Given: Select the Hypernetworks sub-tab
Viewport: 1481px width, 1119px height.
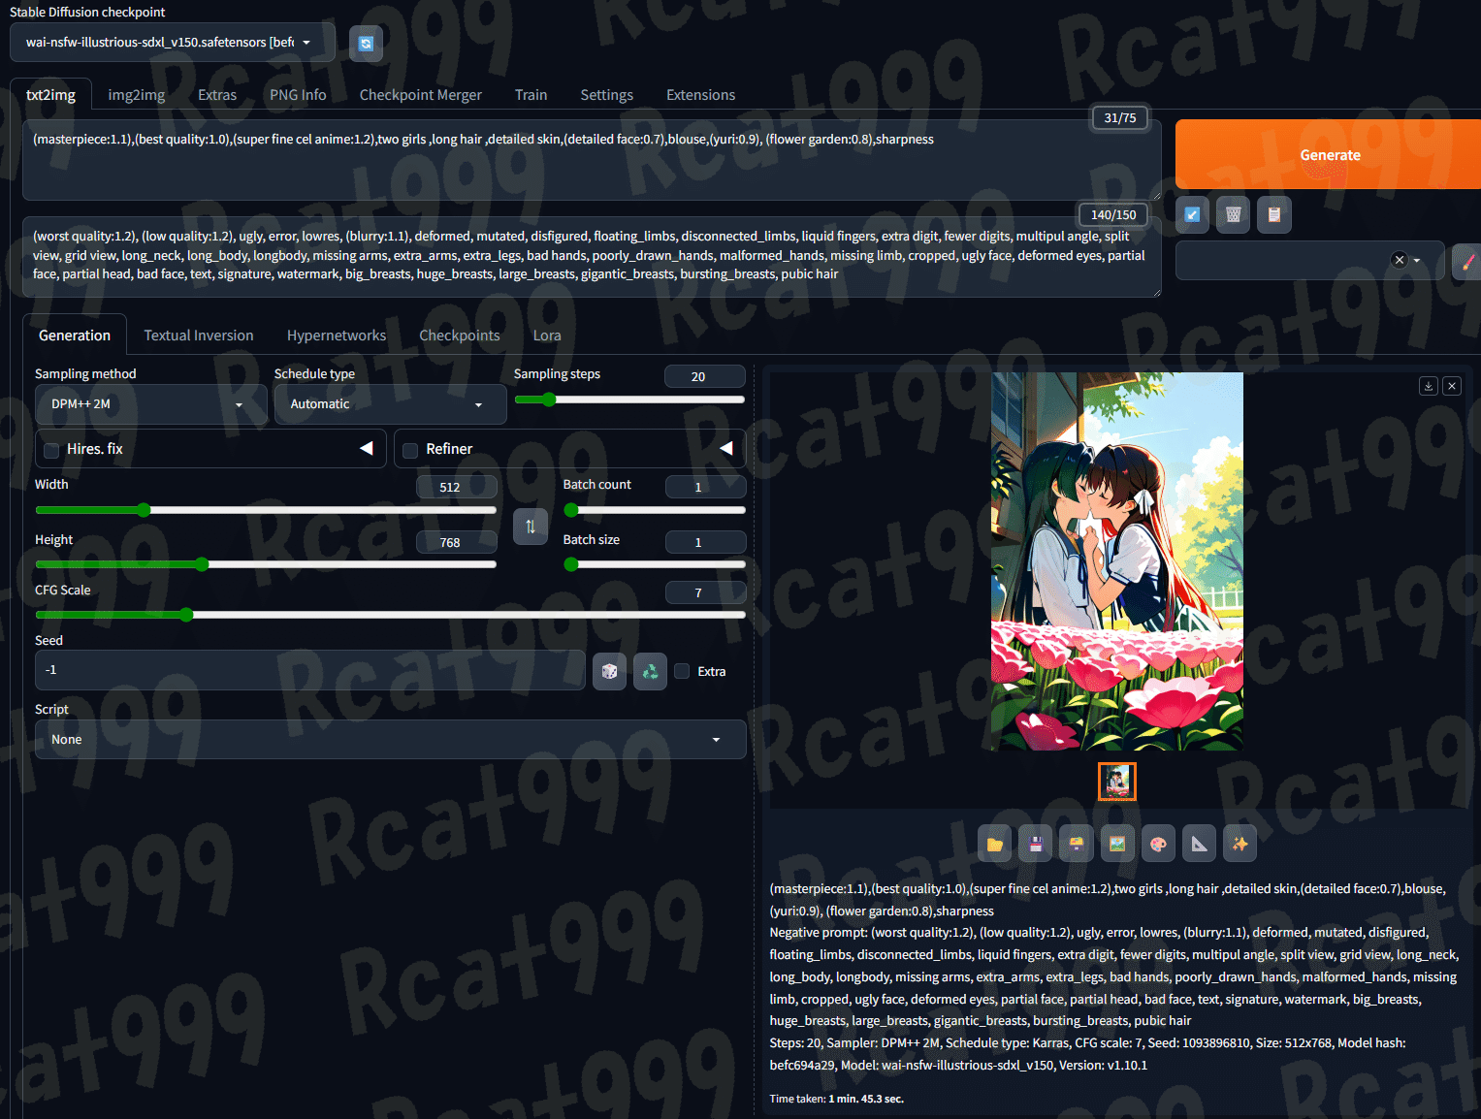Looking at the screenshot, I should point(337,336).
